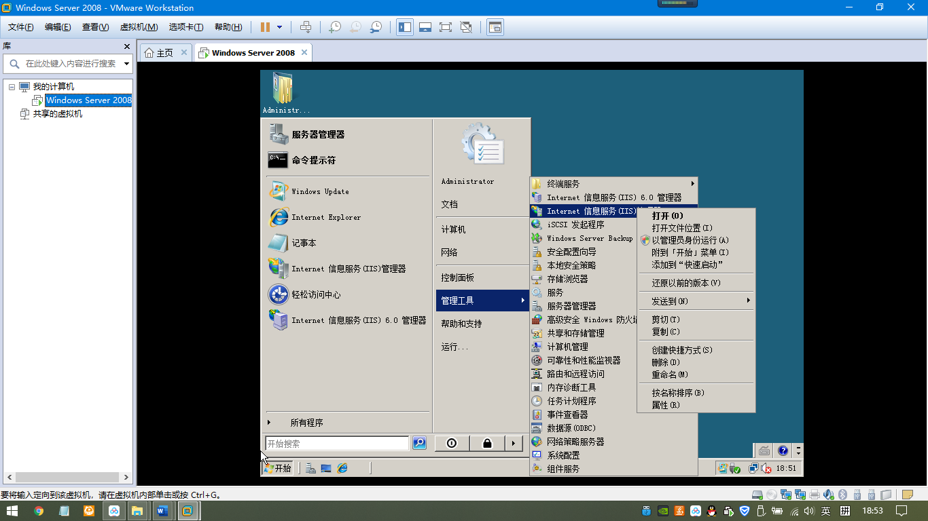Open the 选项卡(T) menu
This screenshot has height=521, width=928.
[186, 27]
